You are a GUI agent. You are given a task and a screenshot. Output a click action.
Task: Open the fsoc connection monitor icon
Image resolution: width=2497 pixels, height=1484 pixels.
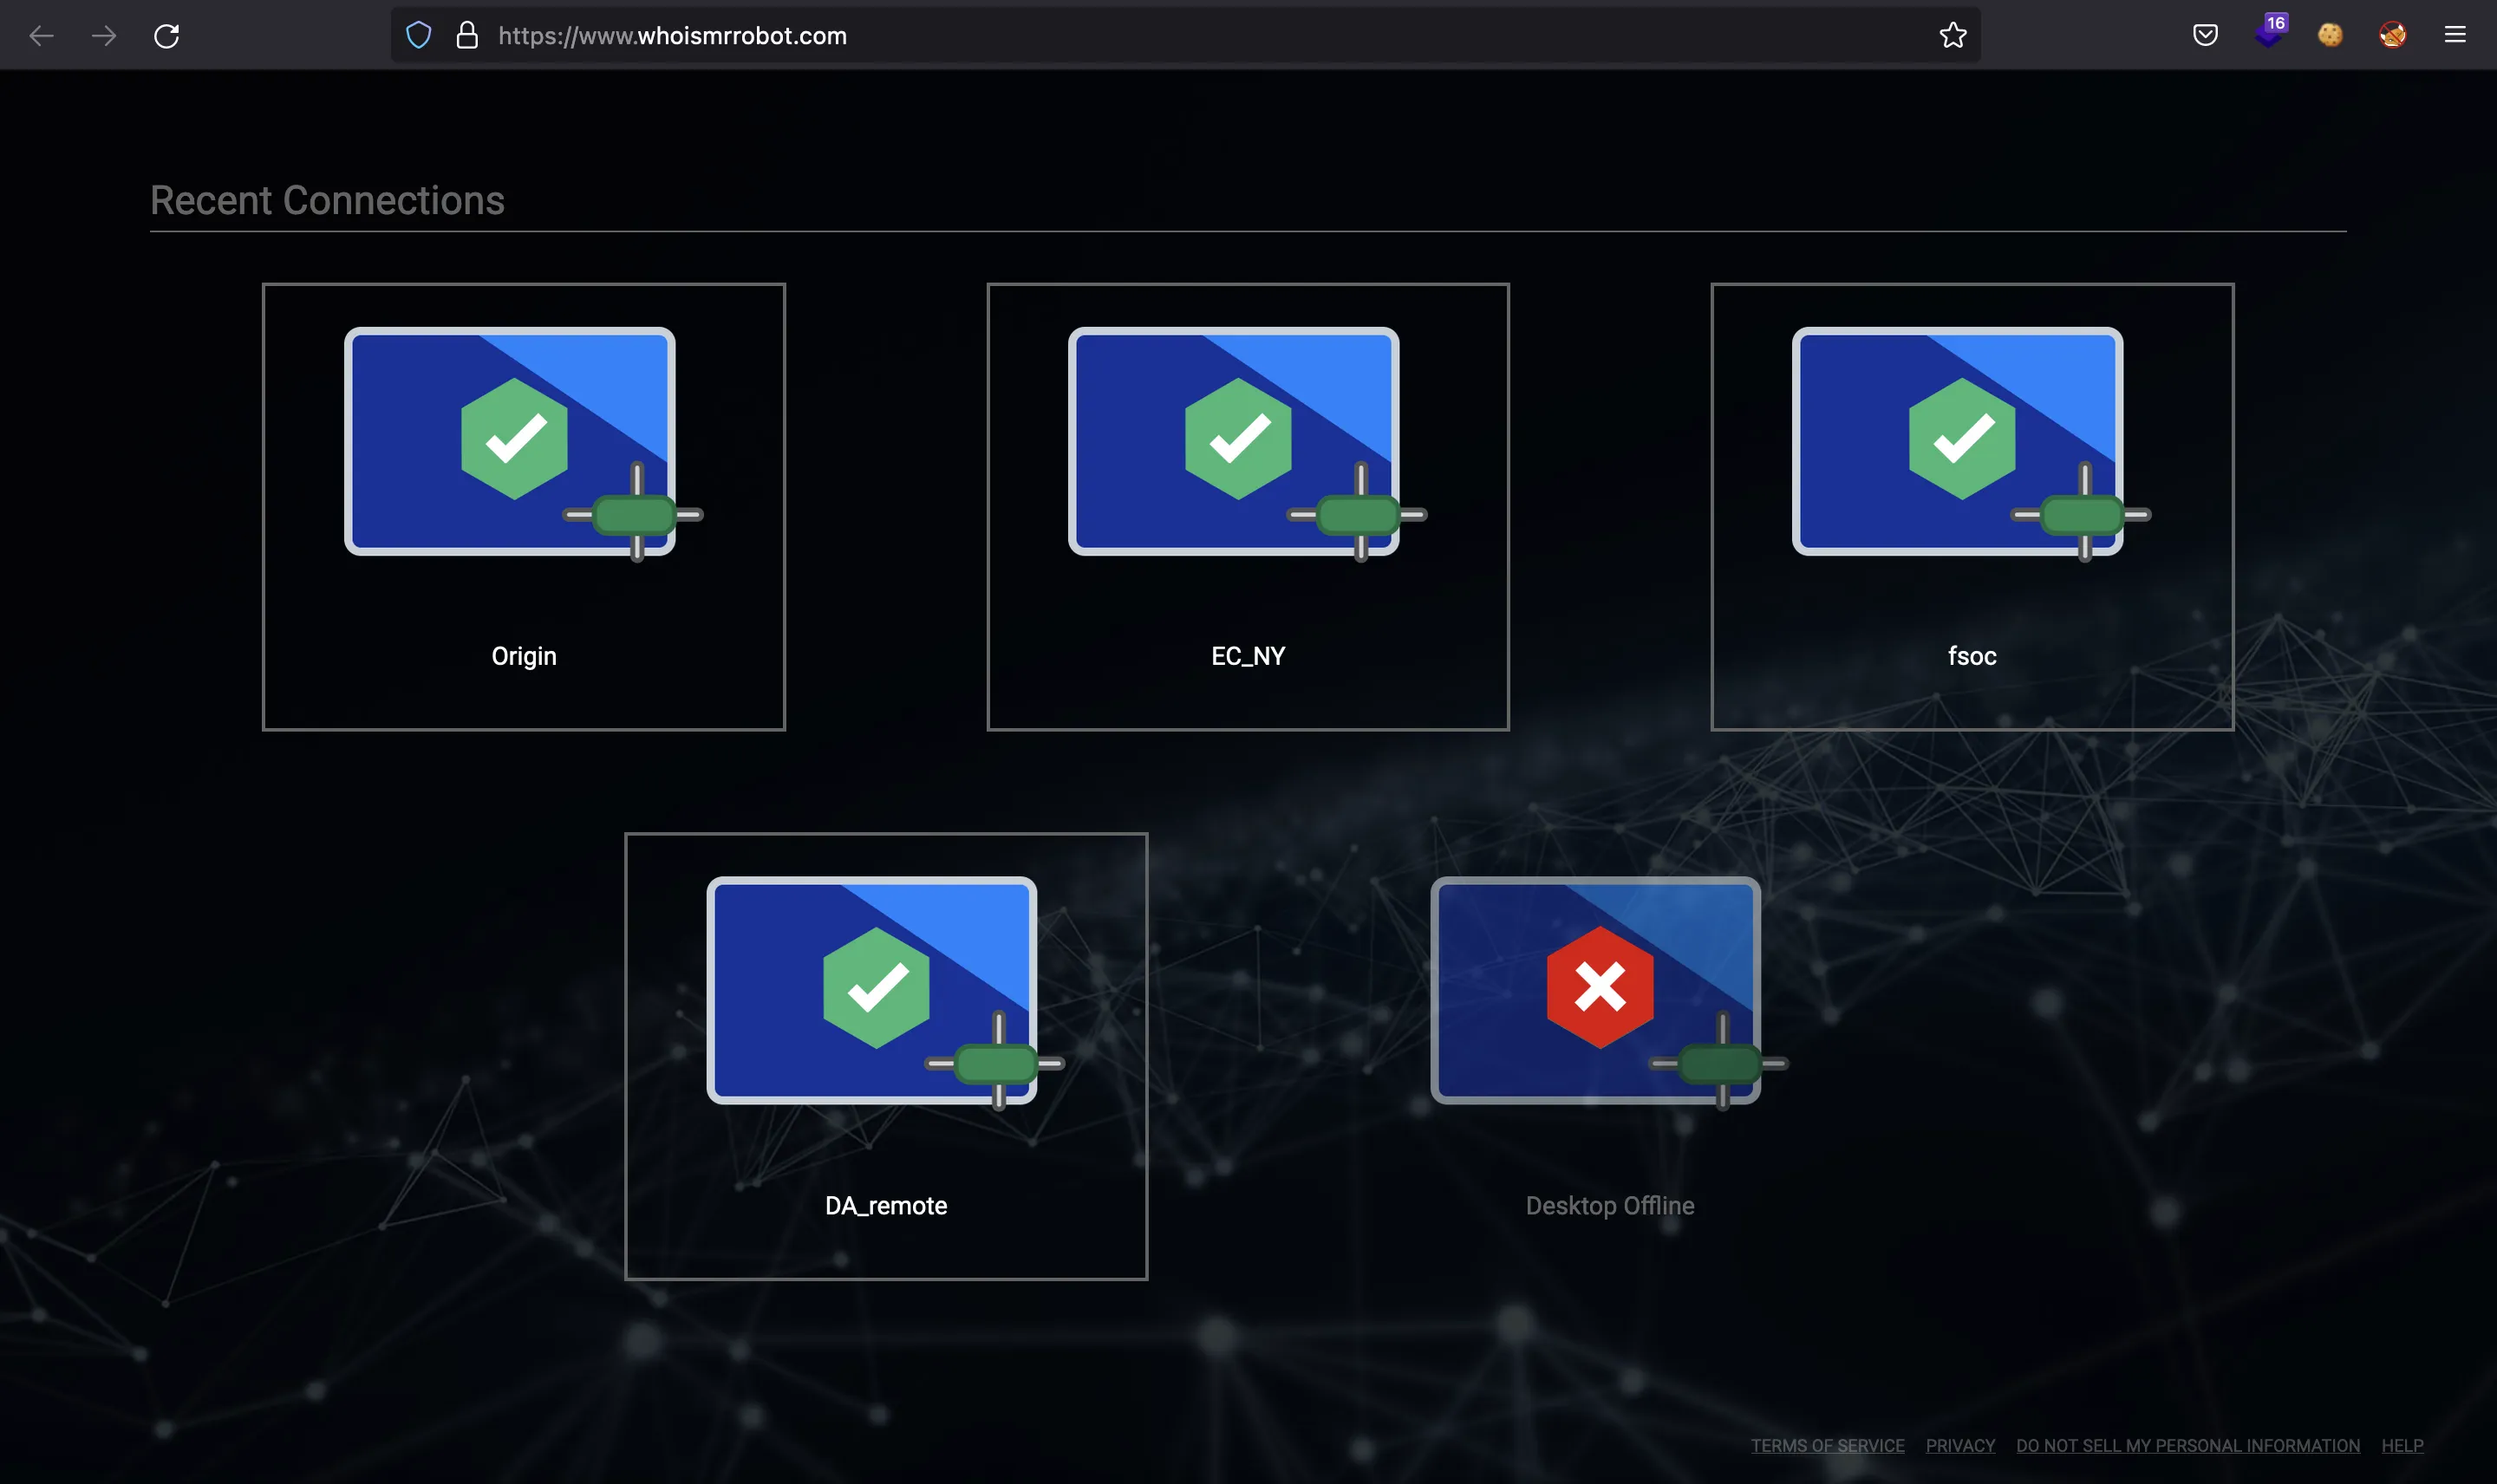1971,443
